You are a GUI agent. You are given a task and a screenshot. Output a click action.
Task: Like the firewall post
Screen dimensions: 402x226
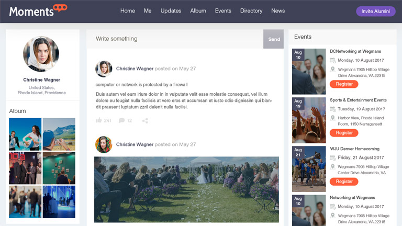pos(99,120)
